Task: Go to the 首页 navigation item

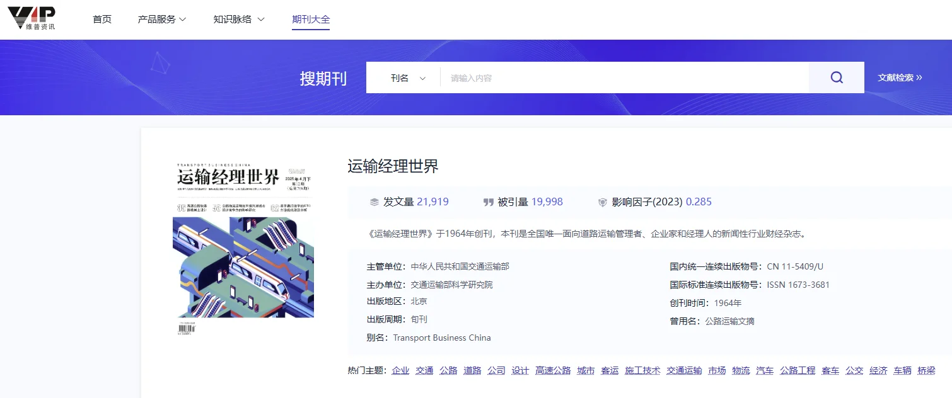Action: (102, 19)
